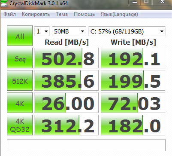Click the empty comment field at bottom
Screen dimensions: 172x156
tap(86, 145)
